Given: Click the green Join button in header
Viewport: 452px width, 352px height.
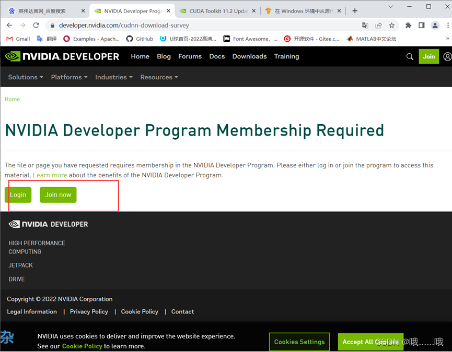Looking at the screenshot, I should 428,56.
